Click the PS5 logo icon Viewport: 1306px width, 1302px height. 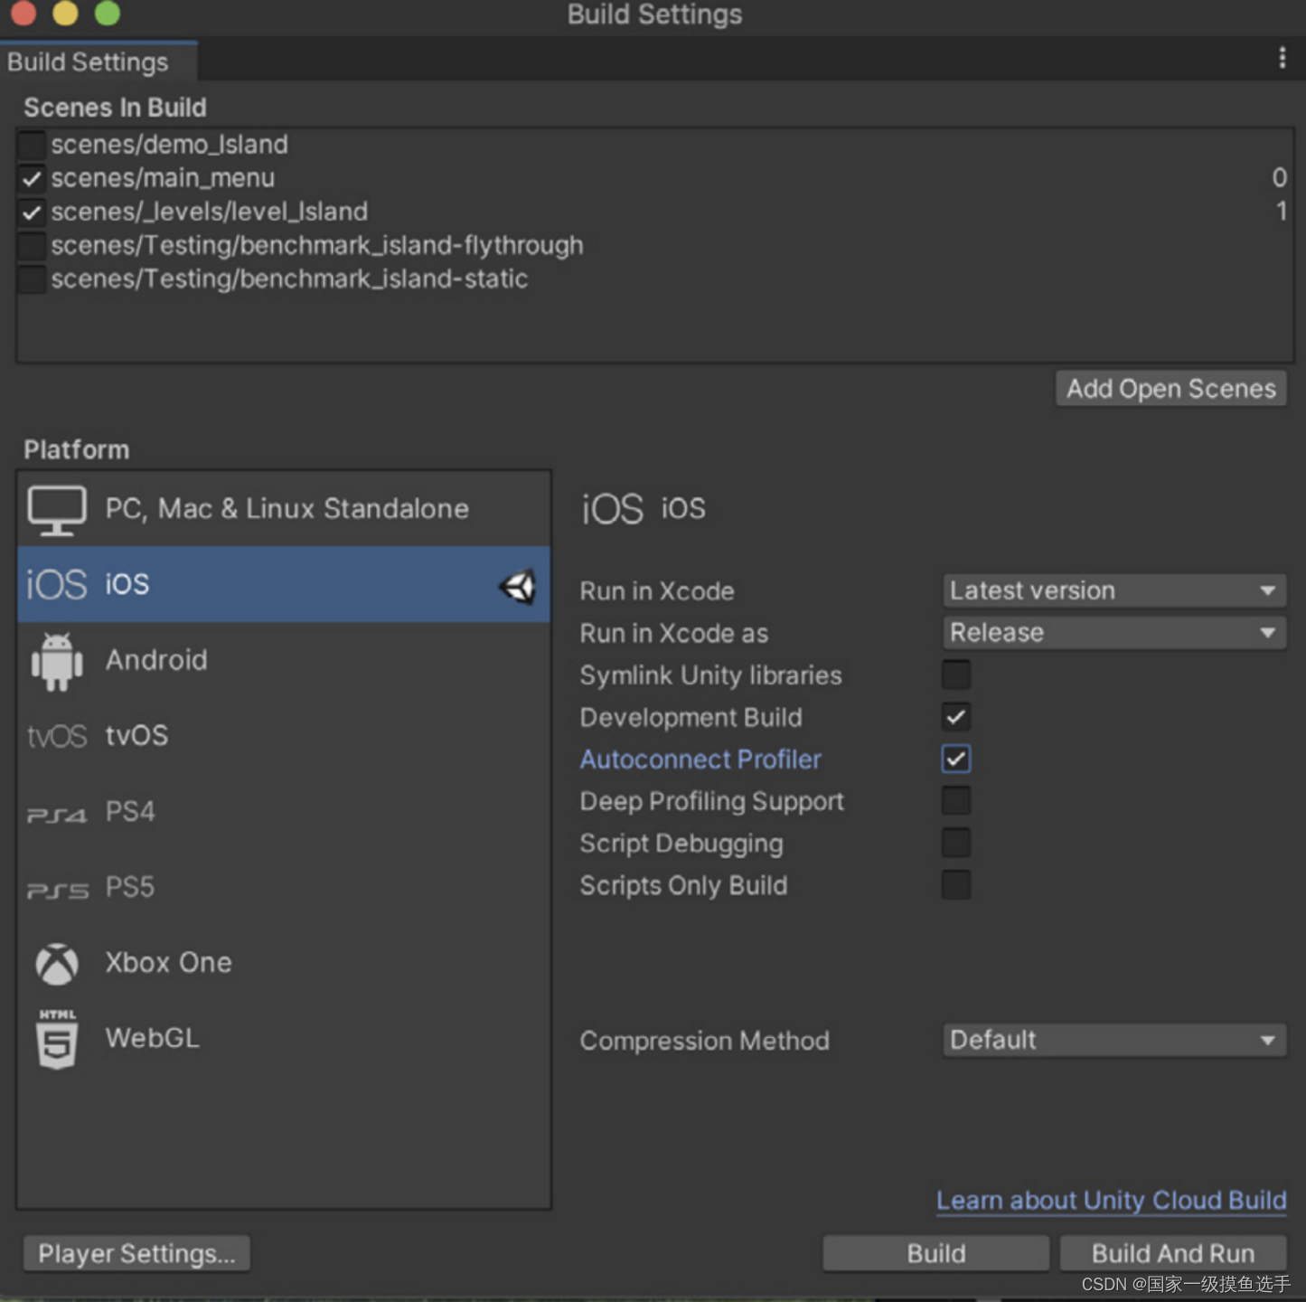[x=57, y=891]
